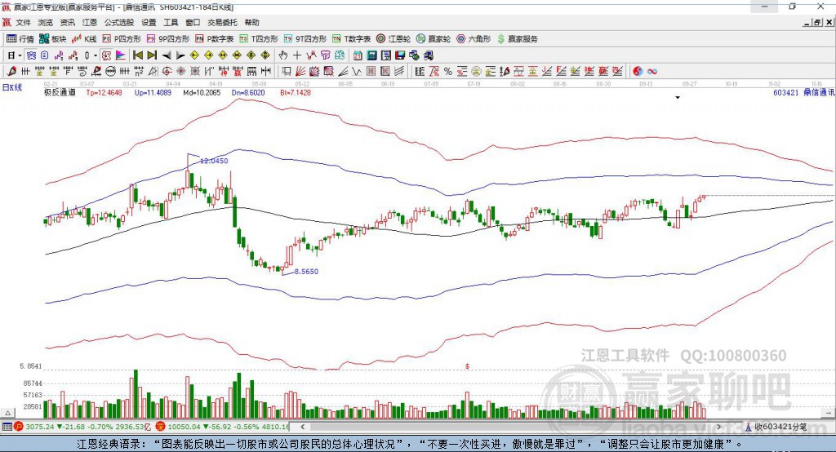This screenshot has height=452, width=836.
Task: Jump to first bar icon
Action: 138,55
